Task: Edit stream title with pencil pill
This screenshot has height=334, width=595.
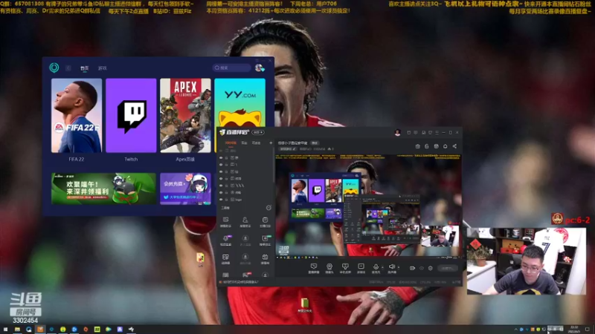Action: coord(288,149)
